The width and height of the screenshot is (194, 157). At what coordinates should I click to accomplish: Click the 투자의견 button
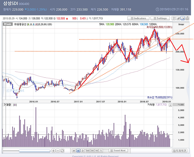pos(179,151)
